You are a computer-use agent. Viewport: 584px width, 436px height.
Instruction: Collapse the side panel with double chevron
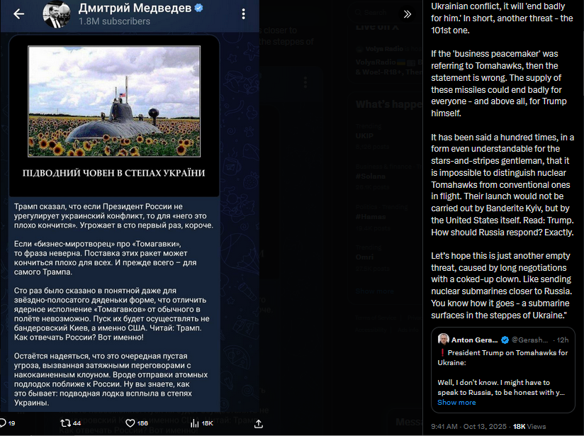(408, 14)
